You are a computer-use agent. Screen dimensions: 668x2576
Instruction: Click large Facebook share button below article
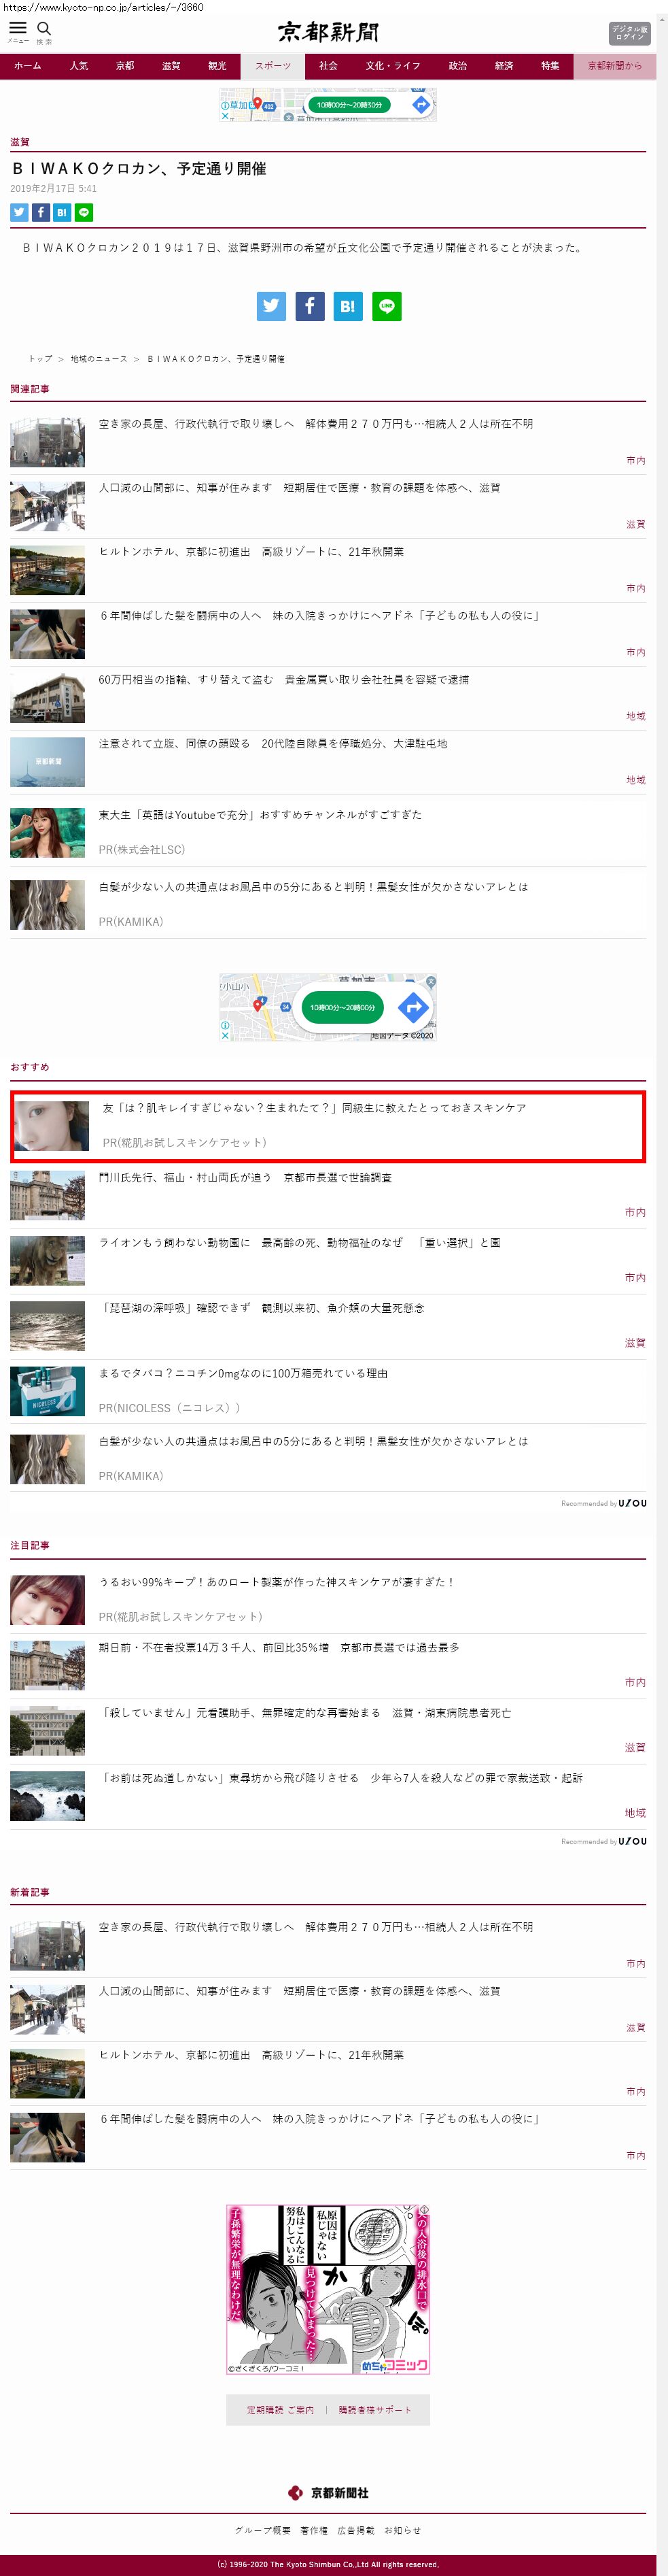(310, 306)
